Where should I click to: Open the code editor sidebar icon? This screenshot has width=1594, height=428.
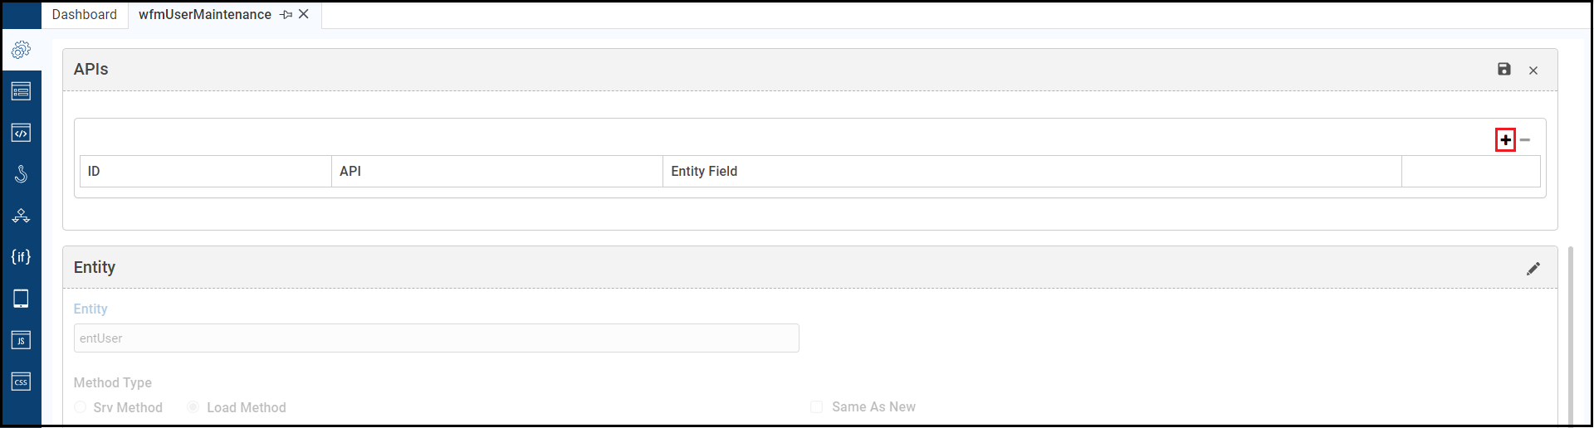pos(21,133)
